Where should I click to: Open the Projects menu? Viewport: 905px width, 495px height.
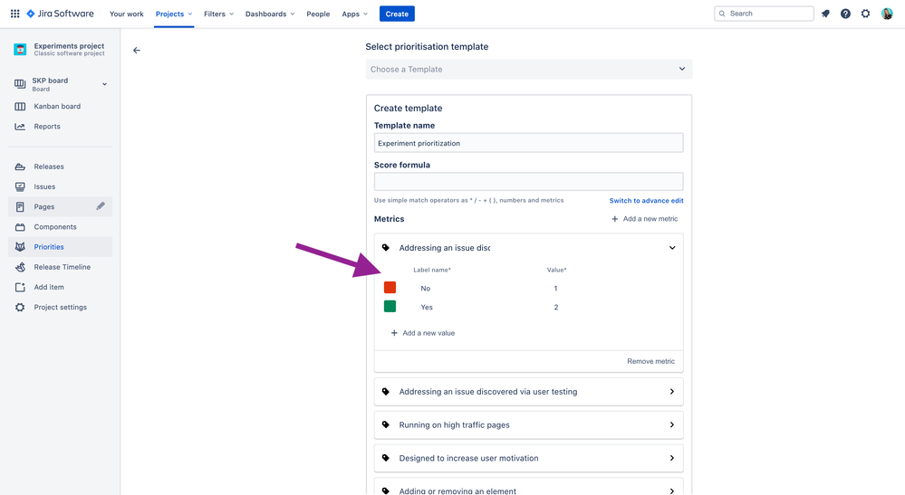pos(174,14)
